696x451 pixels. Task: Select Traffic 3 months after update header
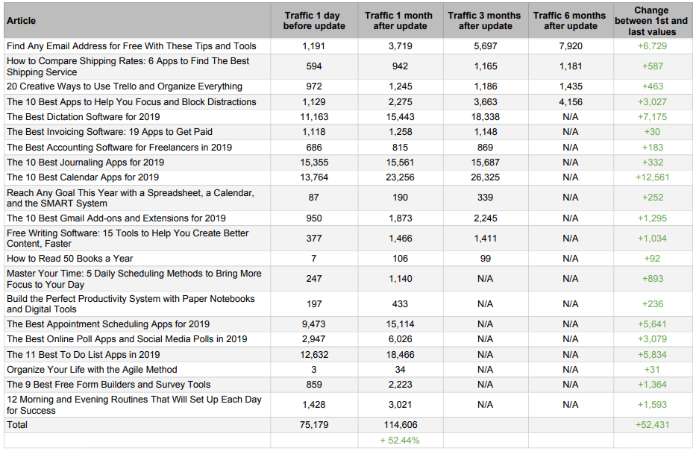coord(485,21)
